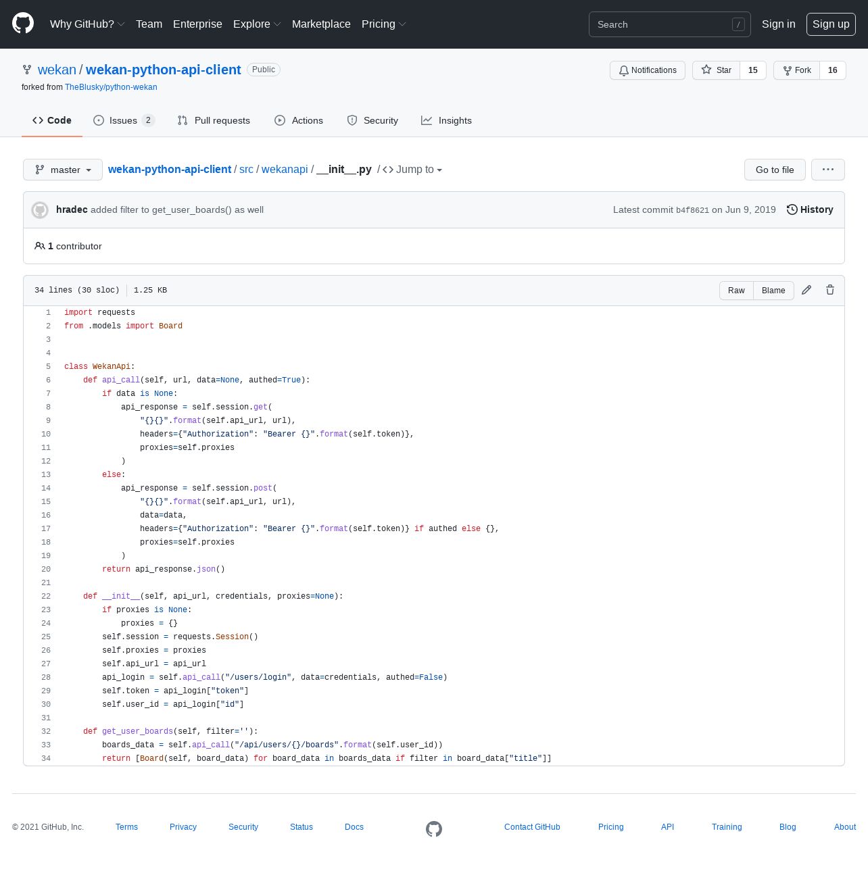Screen dimensions: 868x871
Task: Open wekan-python-api-client in the breadcrumb path
Action: (x=170, y=170)
